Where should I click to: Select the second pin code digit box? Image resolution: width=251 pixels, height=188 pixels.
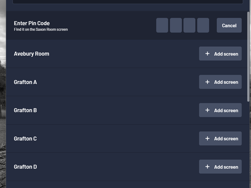(x=176, y=25)
